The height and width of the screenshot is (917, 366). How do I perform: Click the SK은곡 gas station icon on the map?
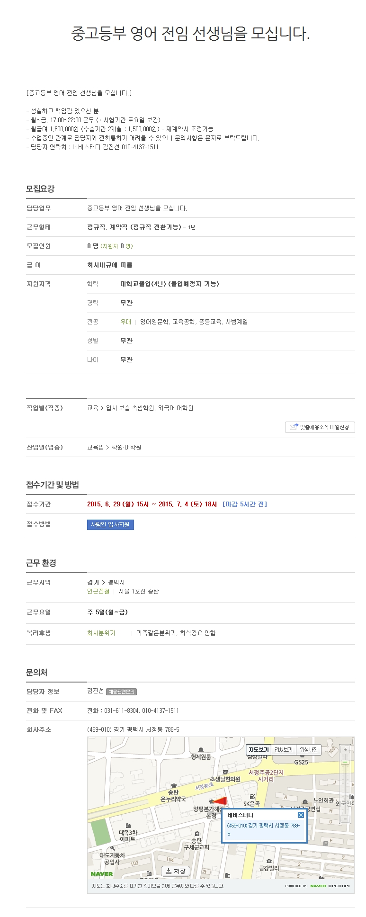252,797
